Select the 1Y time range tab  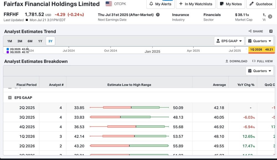[x=40, y=41]
